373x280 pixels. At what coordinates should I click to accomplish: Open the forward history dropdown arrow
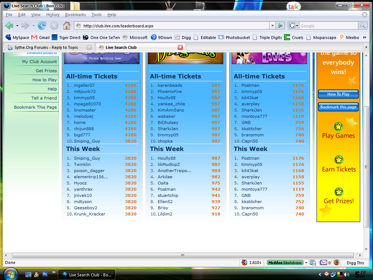pos(34,26)
